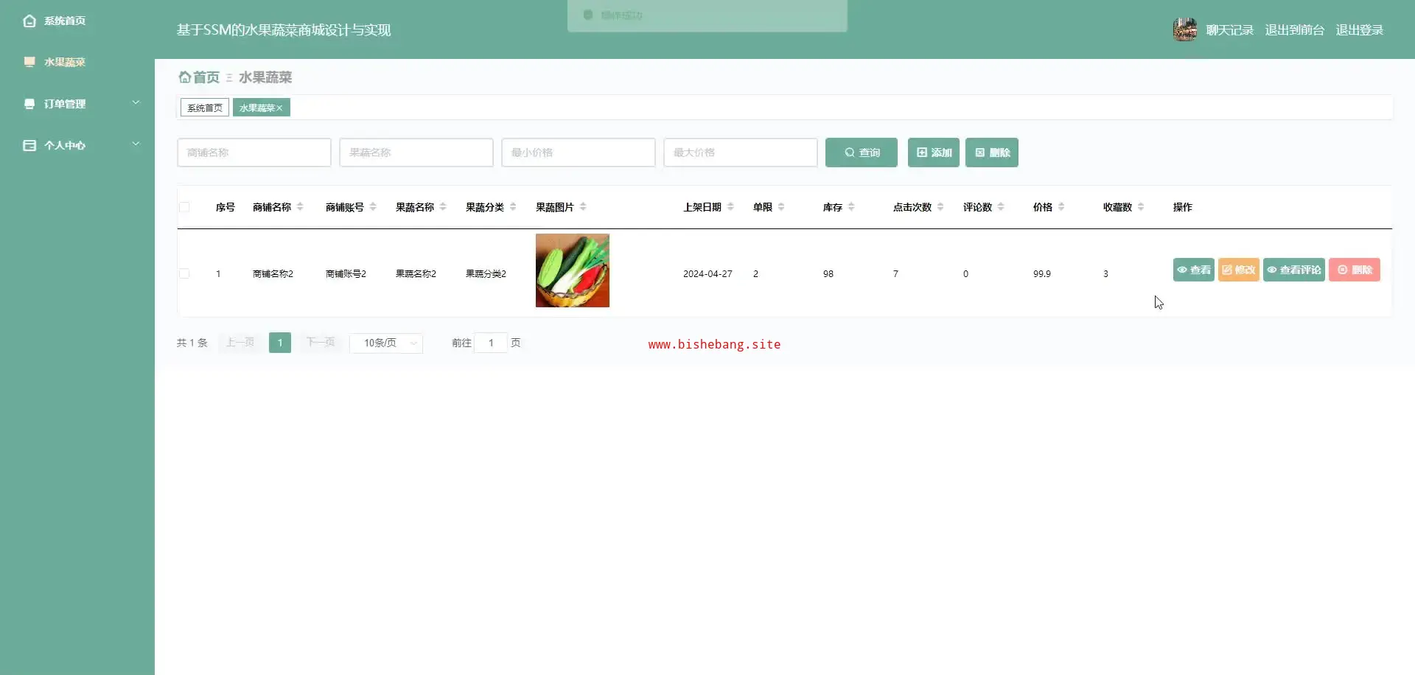Open 聊天记录 in the header

click(1229, 30)
